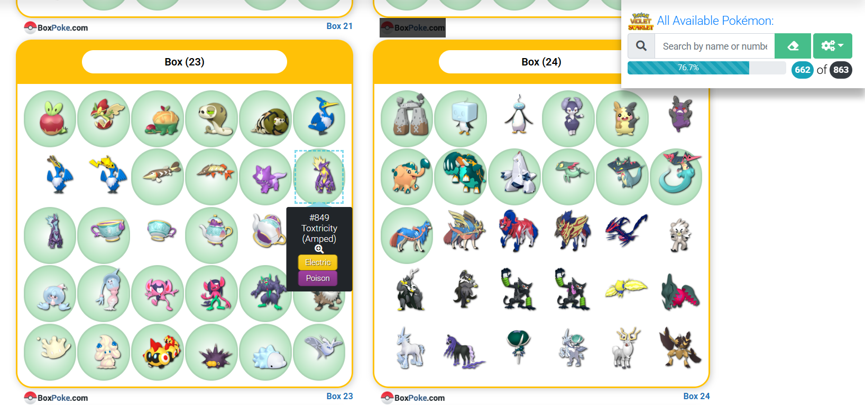The height and width of the screenshot is (405, 865).
Task: Click the magnifier search icon
Action: pos(641,46)
